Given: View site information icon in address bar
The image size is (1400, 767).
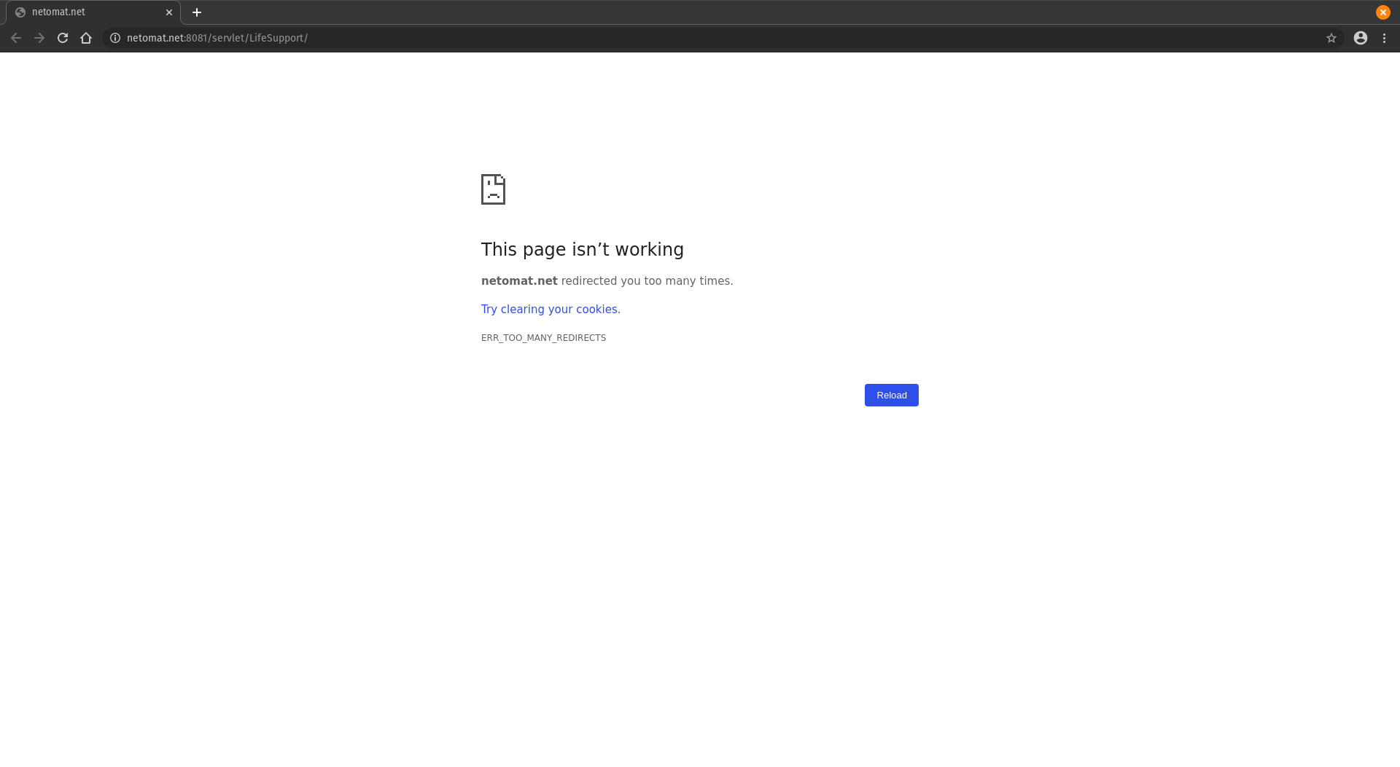Looking at the screenshot, I should (115, 38).
